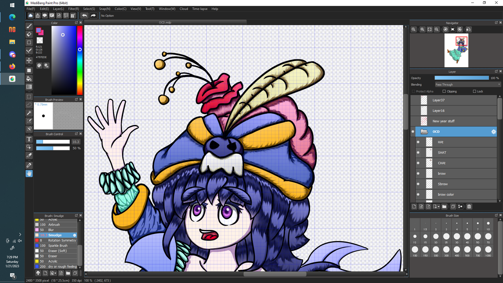The image size is (503, 283).
Task: Open OCD folder settings gear
Action: (494, 132)
